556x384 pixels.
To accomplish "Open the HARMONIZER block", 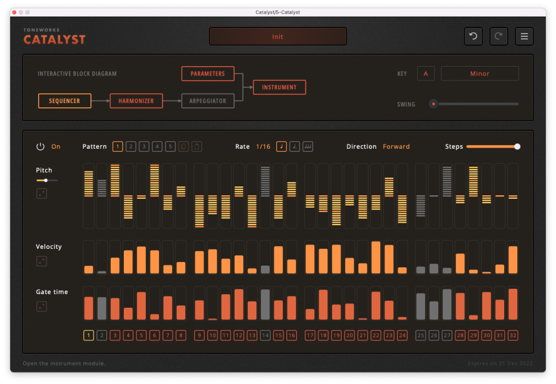I will click(136, 101).
